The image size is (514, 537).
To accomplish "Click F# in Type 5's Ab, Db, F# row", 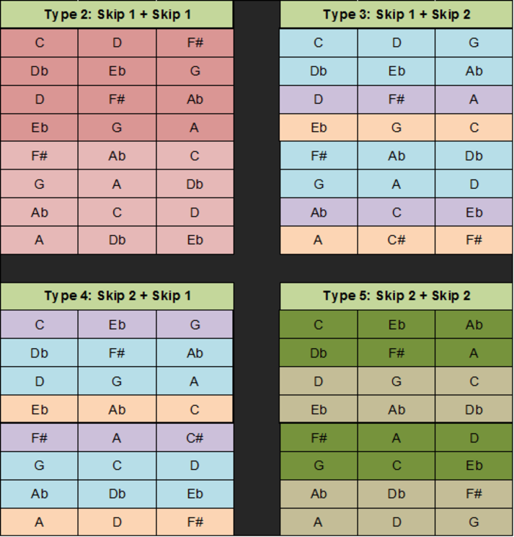I will [x=474, y=494].
